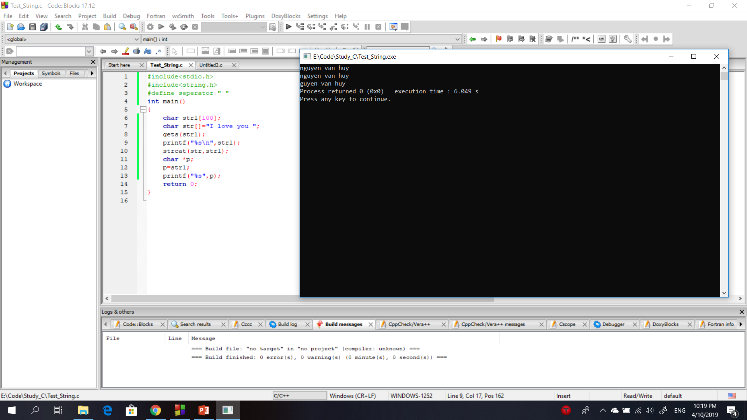Switch to the Untitled2.c editor tab
The width and height of the screenshot is (747, 420).
click(x=211, y=65)
